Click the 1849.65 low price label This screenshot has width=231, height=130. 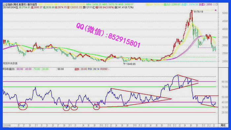pos(131,64)
